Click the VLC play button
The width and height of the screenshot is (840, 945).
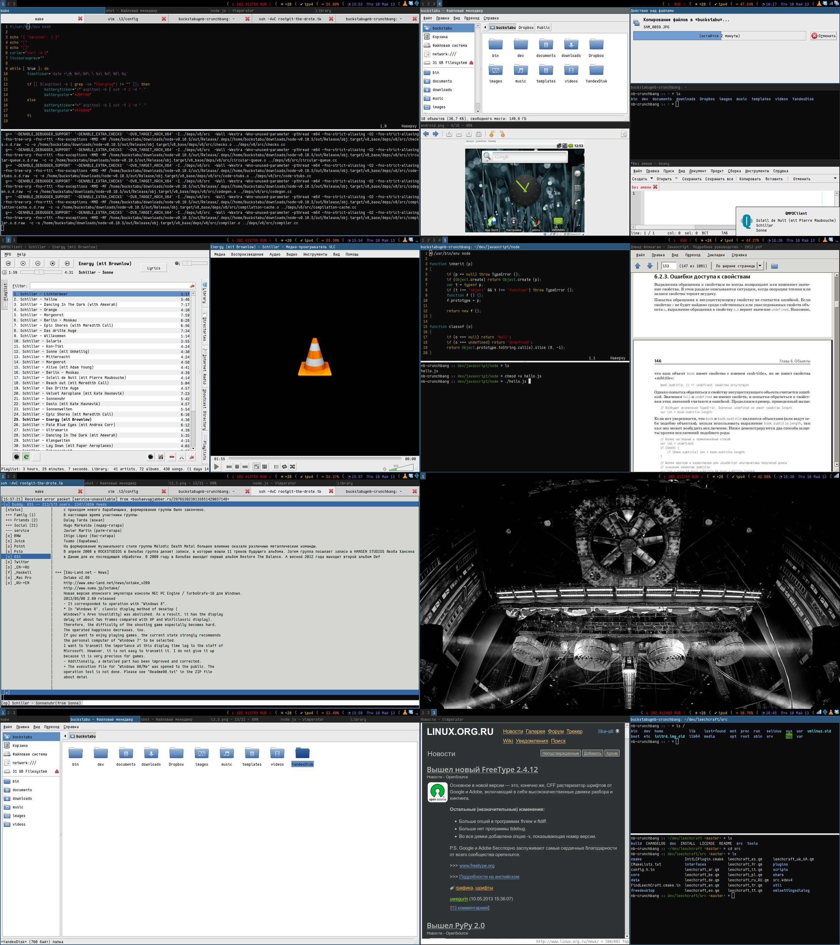pos(216,467)
